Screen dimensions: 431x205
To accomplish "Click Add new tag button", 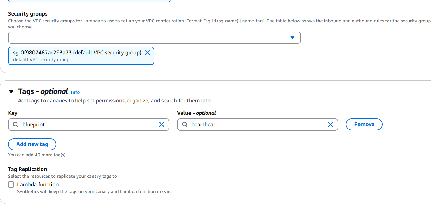I will [32, 144].
